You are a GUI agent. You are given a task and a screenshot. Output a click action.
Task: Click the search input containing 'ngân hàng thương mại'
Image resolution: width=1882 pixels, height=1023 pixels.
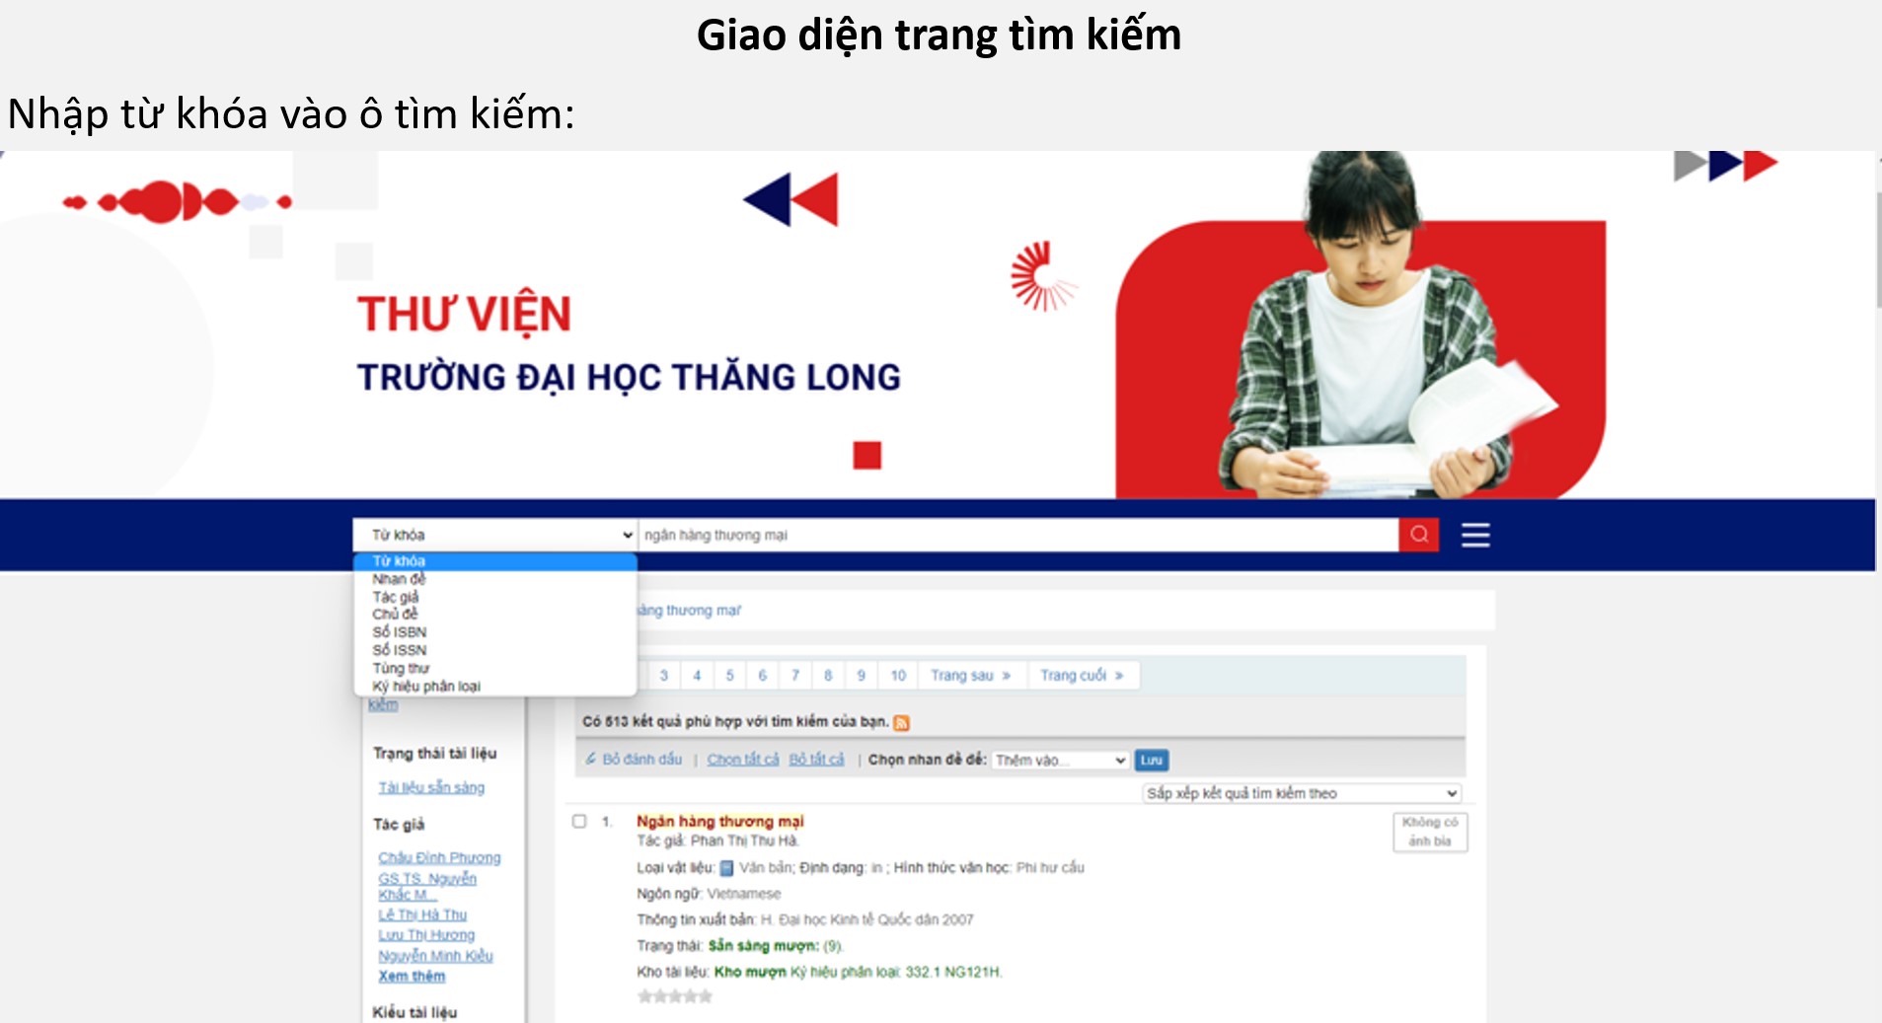pos(1018,535)
